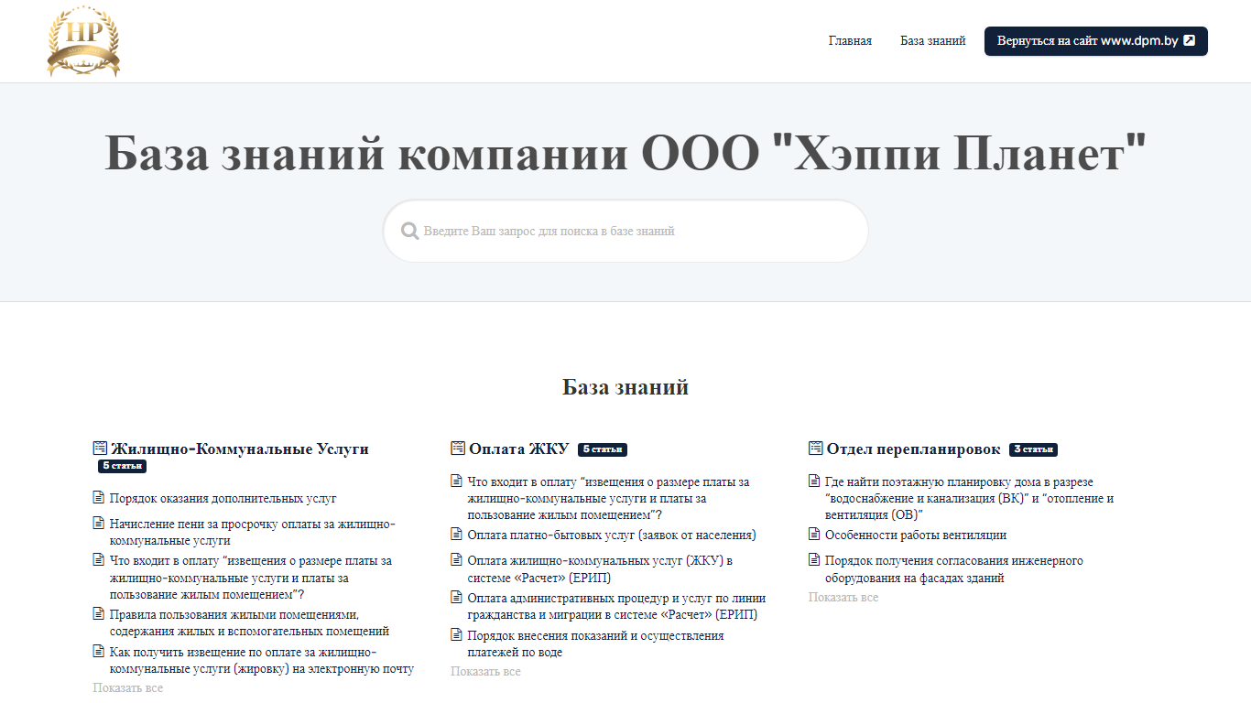
Task: Click document icon beside Оплата жилищно-коммунальных услуг (ЖКУ)
Action: pos(456,560)
